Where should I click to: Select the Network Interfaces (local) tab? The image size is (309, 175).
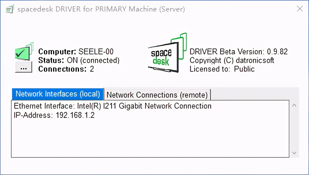coord(58,94)
